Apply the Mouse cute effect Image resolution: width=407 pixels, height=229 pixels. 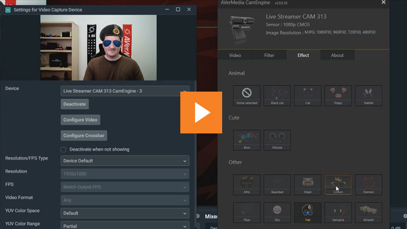coord(277,140)
